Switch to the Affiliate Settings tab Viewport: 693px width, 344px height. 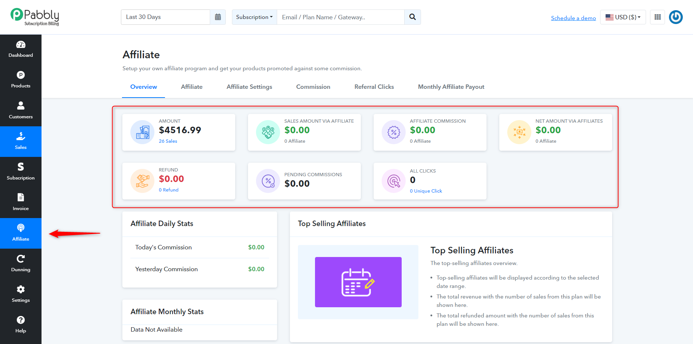point(249,87)
